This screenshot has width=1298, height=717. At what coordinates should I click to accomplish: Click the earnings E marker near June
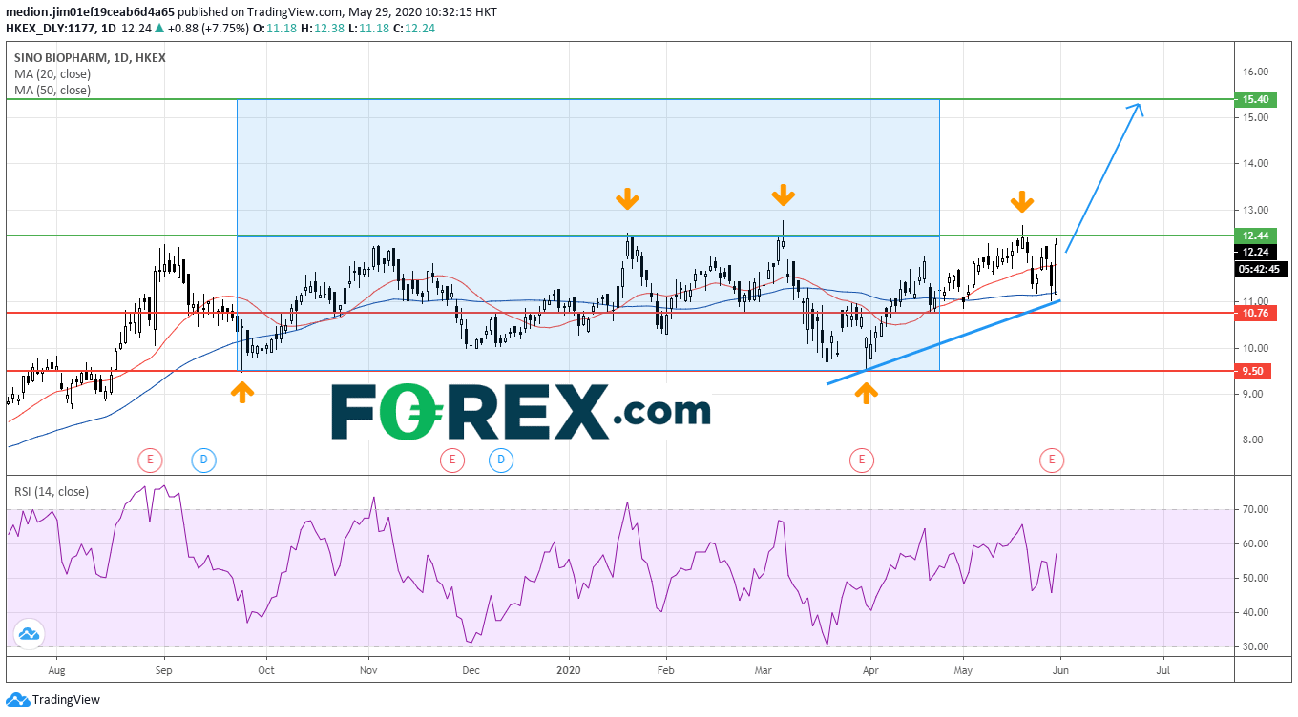[1051, 461]
